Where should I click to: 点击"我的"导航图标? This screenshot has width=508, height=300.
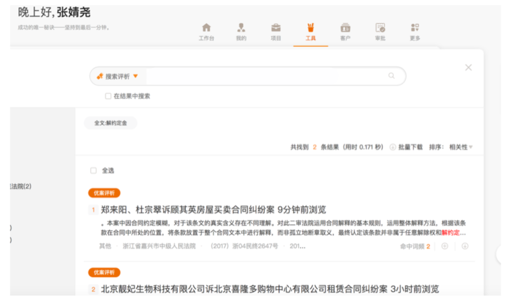241,28
